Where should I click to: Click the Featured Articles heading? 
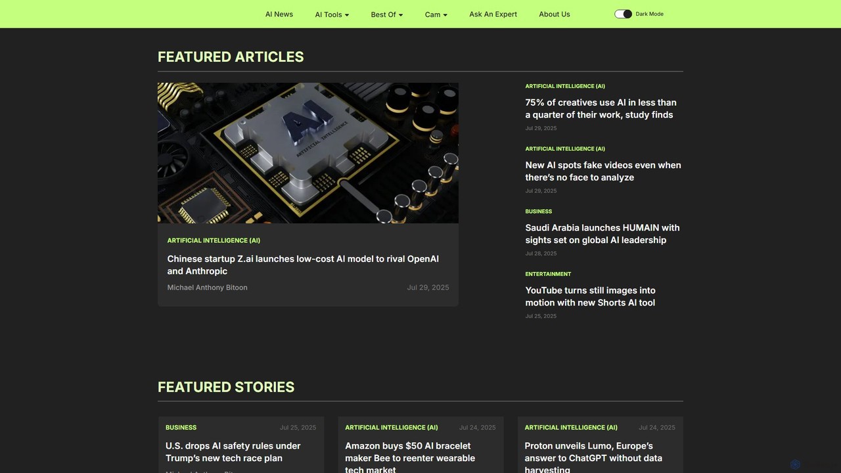click(231, 57)
